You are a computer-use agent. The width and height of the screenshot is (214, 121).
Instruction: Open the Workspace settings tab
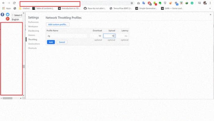(33, 27)
